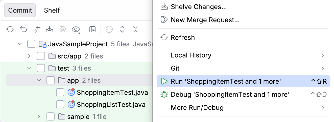
Task: Open the Git submenu arrow
Action: tap(323, 69)
